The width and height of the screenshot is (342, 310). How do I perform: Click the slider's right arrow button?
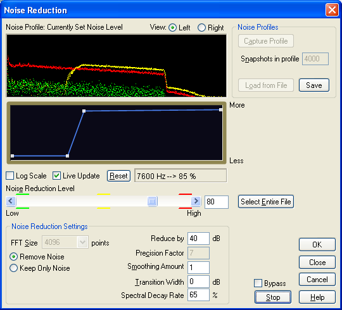196,201
